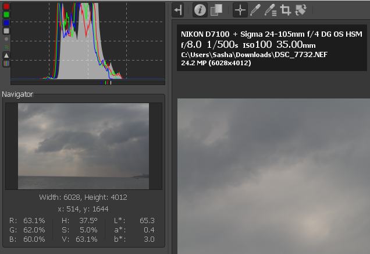This screenshot has width=370, height=254.
Task: Click the '24.2 MP (6028x4012)' text
Action: pos(216,63)
